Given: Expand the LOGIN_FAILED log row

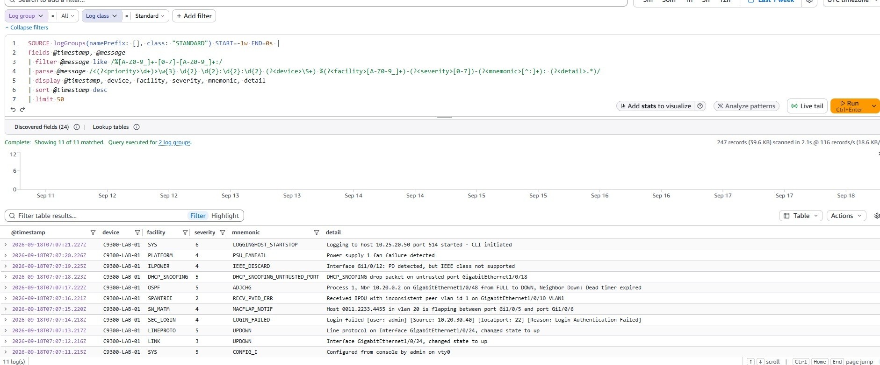Looking at the screenshot, I should point(6,320).
